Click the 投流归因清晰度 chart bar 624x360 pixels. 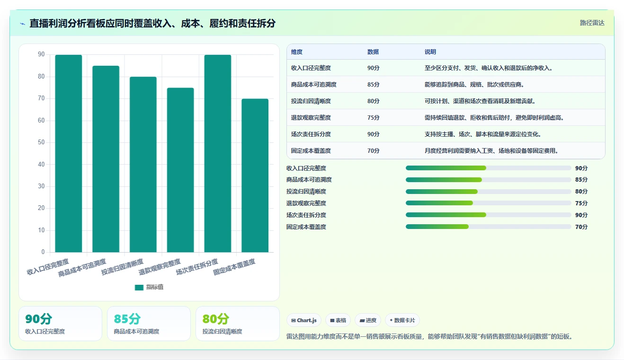tap(143, 164)
